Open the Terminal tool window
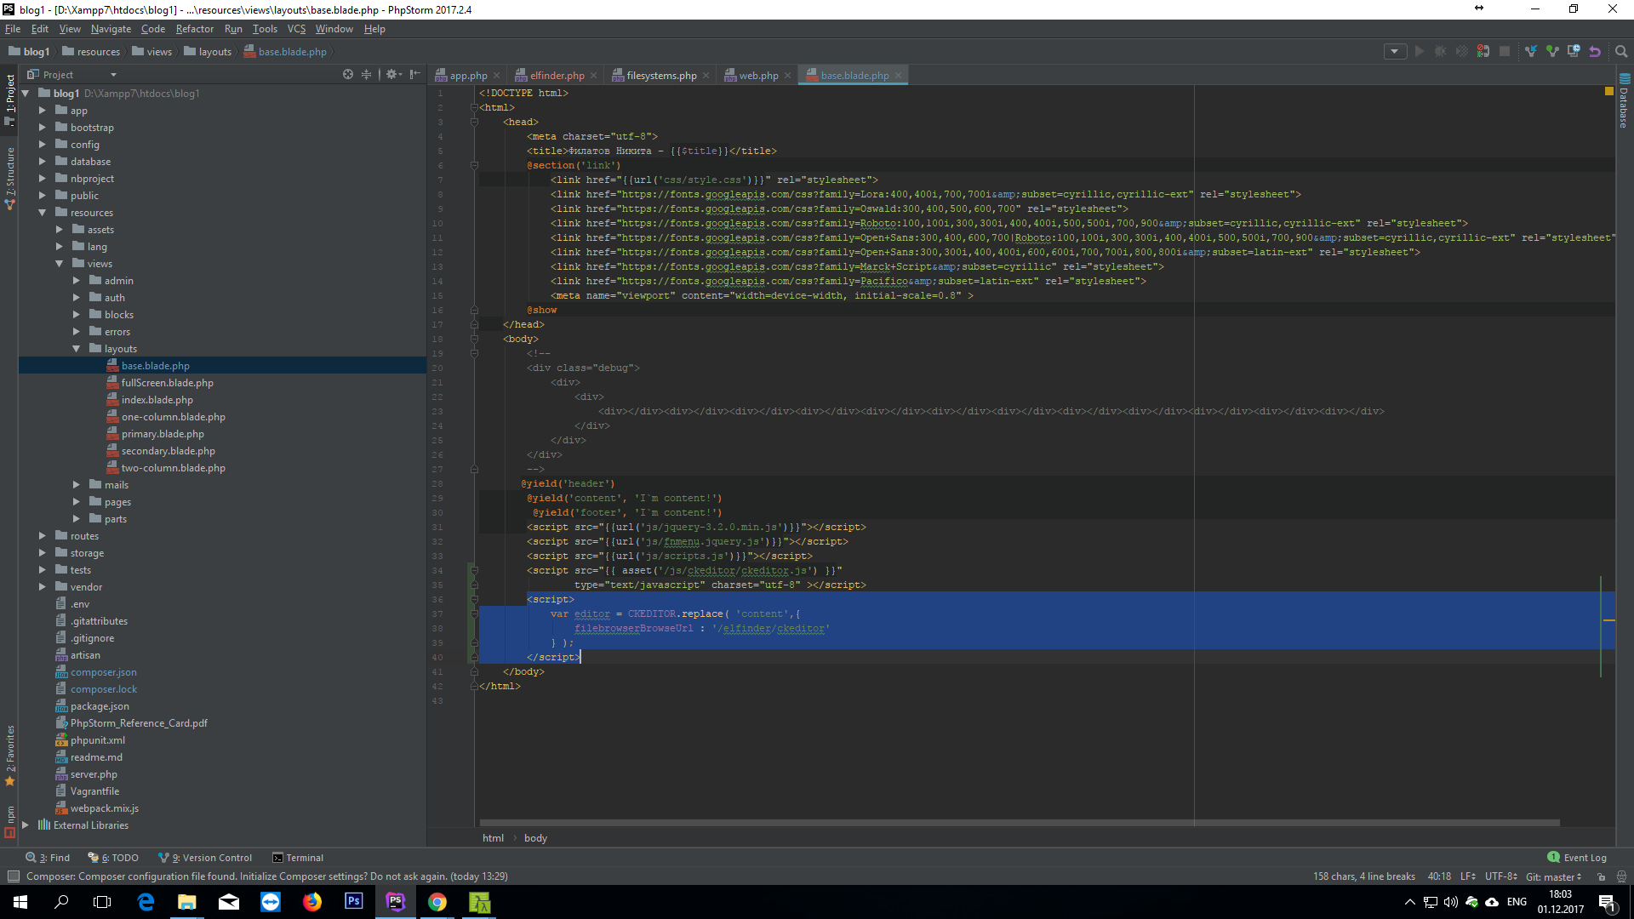 (298, 858)
